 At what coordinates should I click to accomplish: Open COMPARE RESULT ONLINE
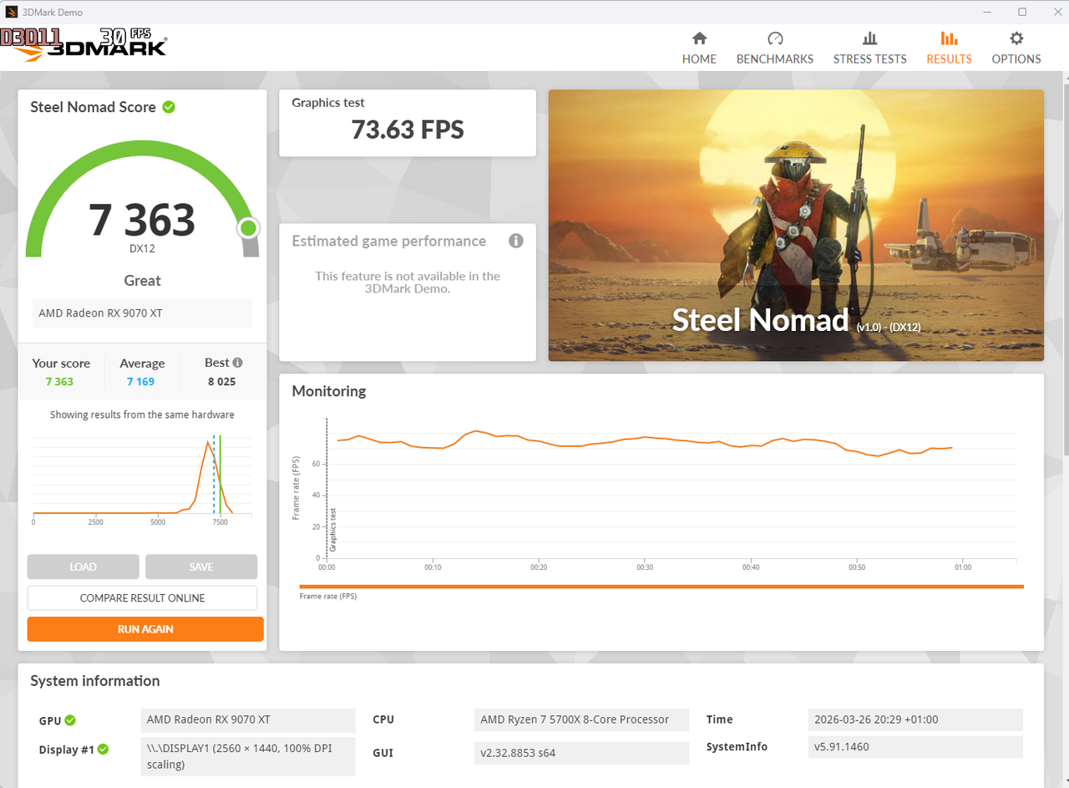(x=142, y=597)
